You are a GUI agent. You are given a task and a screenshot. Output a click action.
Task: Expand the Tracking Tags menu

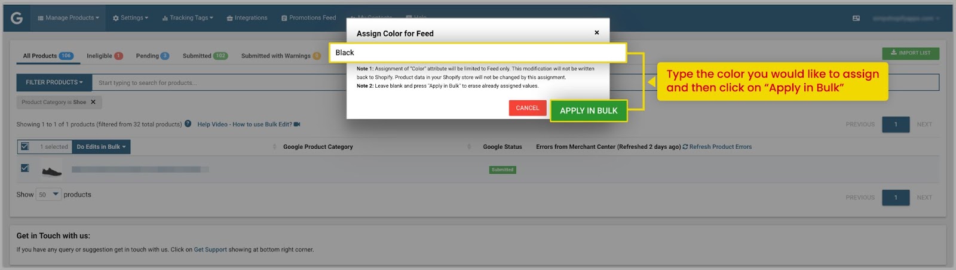tap(188, 18)
